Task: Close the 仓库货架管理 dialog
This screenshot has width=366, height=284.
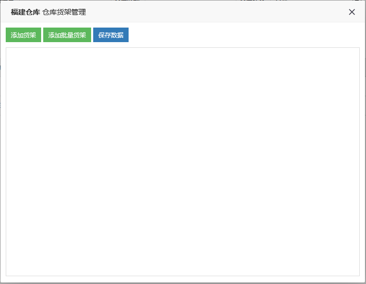Action: pos(352,12)
